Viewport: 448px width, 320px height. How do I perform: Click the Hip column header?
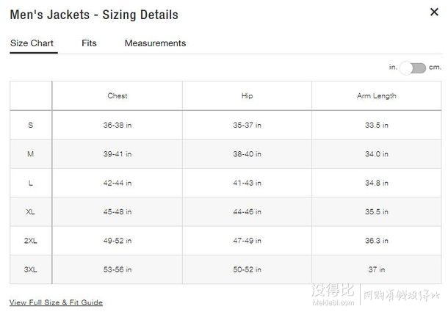coord(248,95)
